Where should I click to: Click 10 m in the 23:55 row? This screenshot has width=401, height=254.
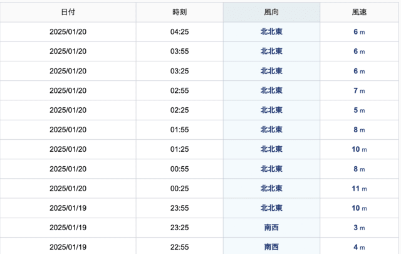click(359, 208)
